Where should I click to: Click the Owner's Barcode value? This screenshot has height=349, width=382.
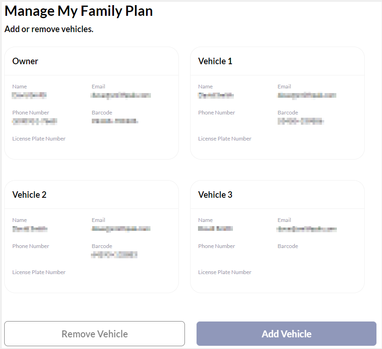pos(113,121)
